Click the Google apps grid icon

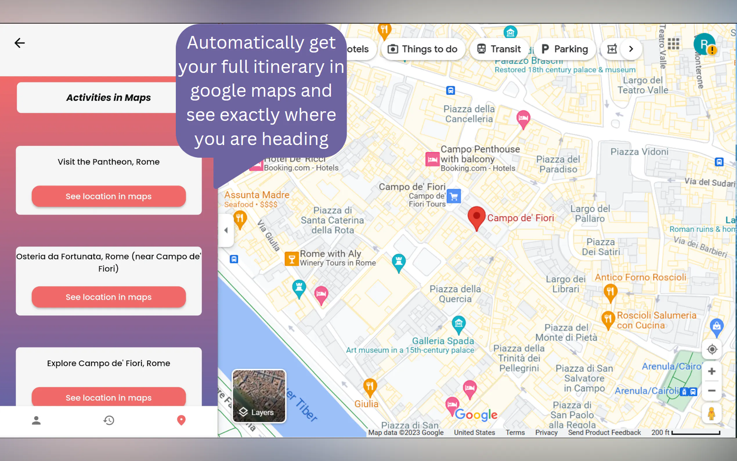click(673, 44)
